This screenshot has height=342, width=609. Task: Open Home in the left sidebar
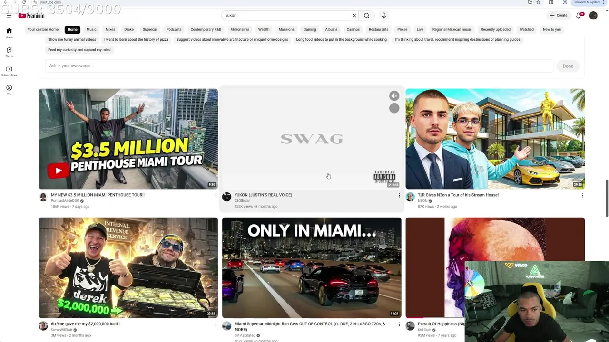(x=9, y=33)
